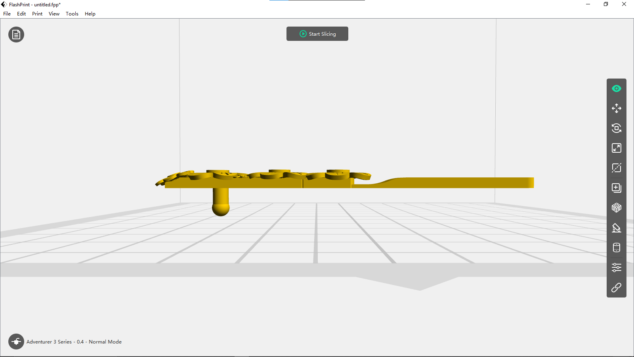Click the chain link icon
Screen dimensions: 634x357
click(x=616, y=287)
